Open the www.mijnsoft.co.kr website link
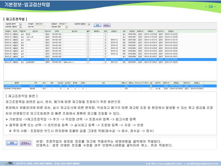Viewport: 221px width, 166px height. (170, 164)
